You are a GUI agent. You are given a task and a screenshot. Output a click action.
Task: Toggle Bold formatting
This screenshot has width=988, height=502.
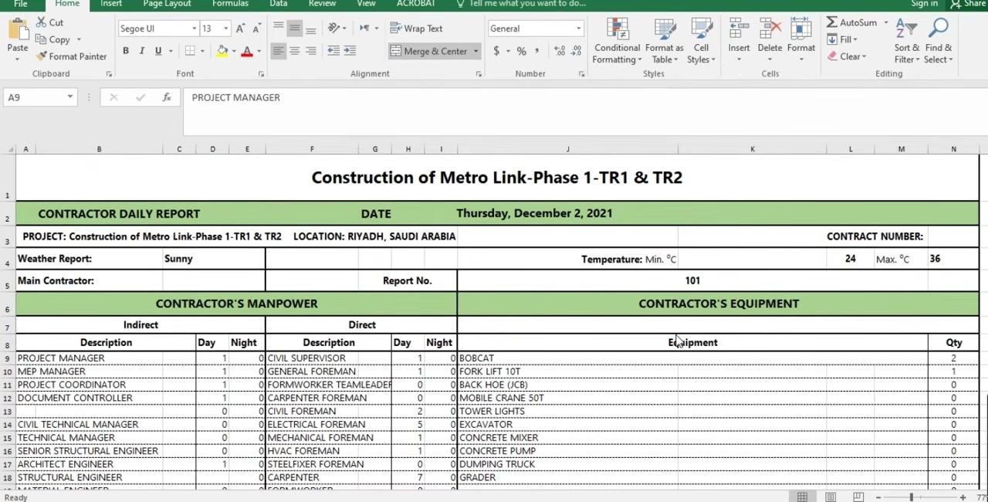point(126,51)
